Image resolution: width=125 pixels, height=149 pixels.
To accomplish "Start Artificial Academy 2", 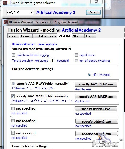I will coord(93,12).
